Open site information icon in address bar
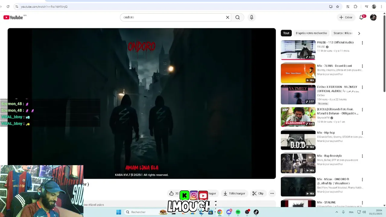 coord(17,7)
